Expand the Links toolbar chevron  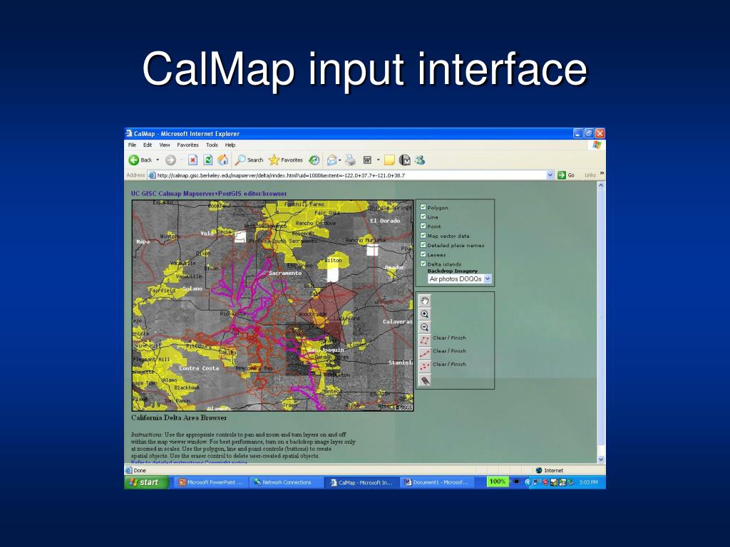pyautogui.click(x=602, y=174)
